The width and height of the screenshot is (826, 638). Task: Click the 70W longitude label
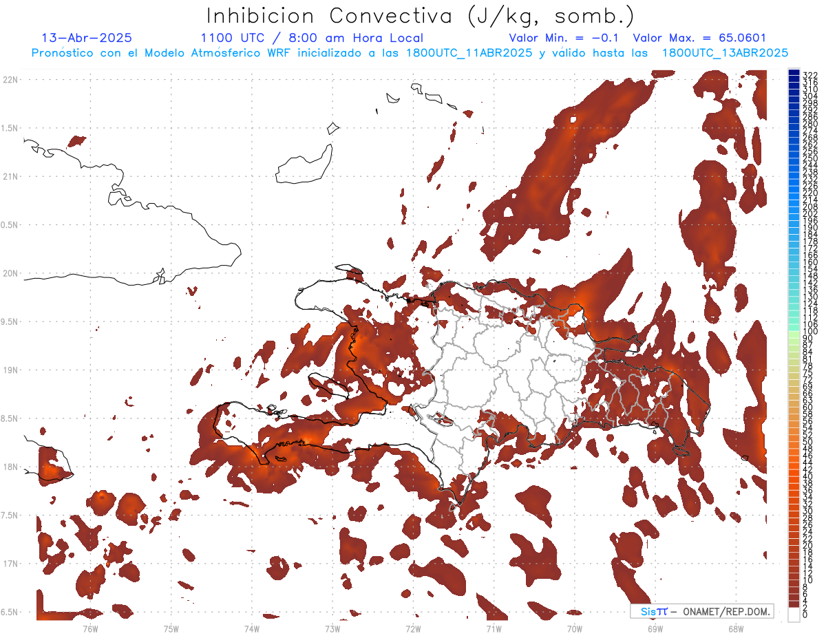pyautogui.click(x=574, y=628)
